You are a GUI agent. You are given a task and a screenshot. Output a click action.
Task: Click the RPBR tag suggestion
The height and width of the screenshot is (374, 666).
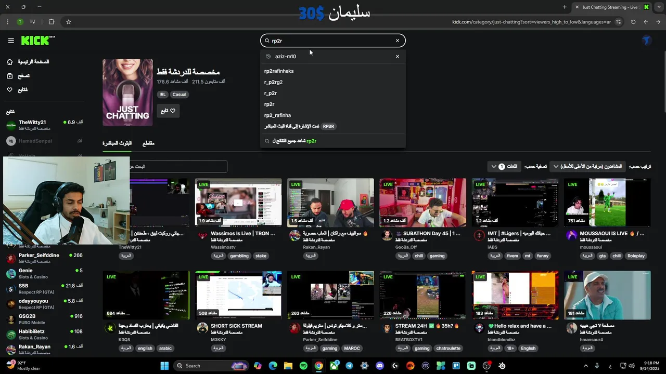tap(328, 126)
